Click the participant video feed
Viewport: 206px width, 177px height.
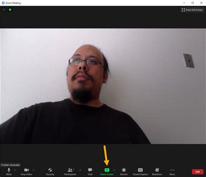[x=103, y=86]
